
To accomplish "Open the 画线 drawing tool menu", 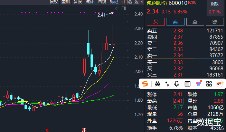I will [x=102, y=2].
